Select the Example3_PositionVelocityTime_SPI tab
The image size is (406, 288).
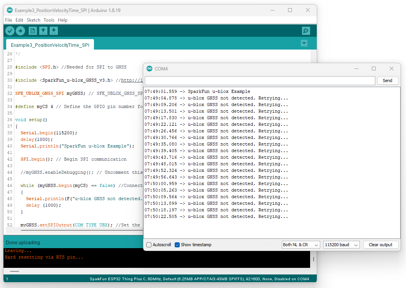pyautogui.click(x=50, y=45)
